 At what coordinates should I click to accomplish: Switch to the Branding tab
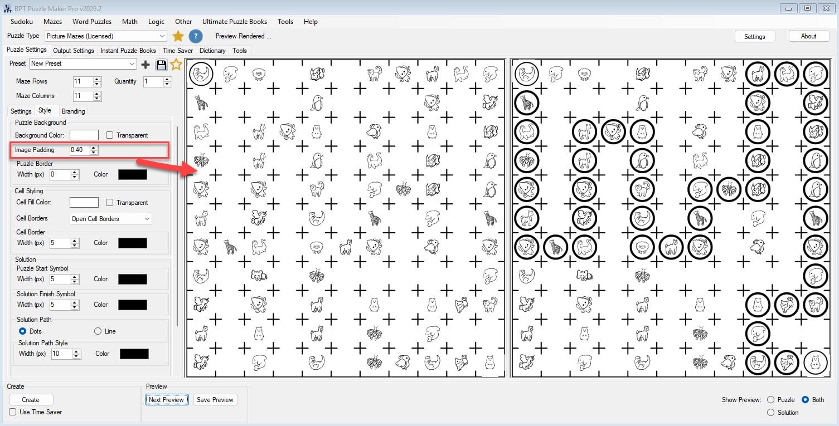(x=73, y=111)
